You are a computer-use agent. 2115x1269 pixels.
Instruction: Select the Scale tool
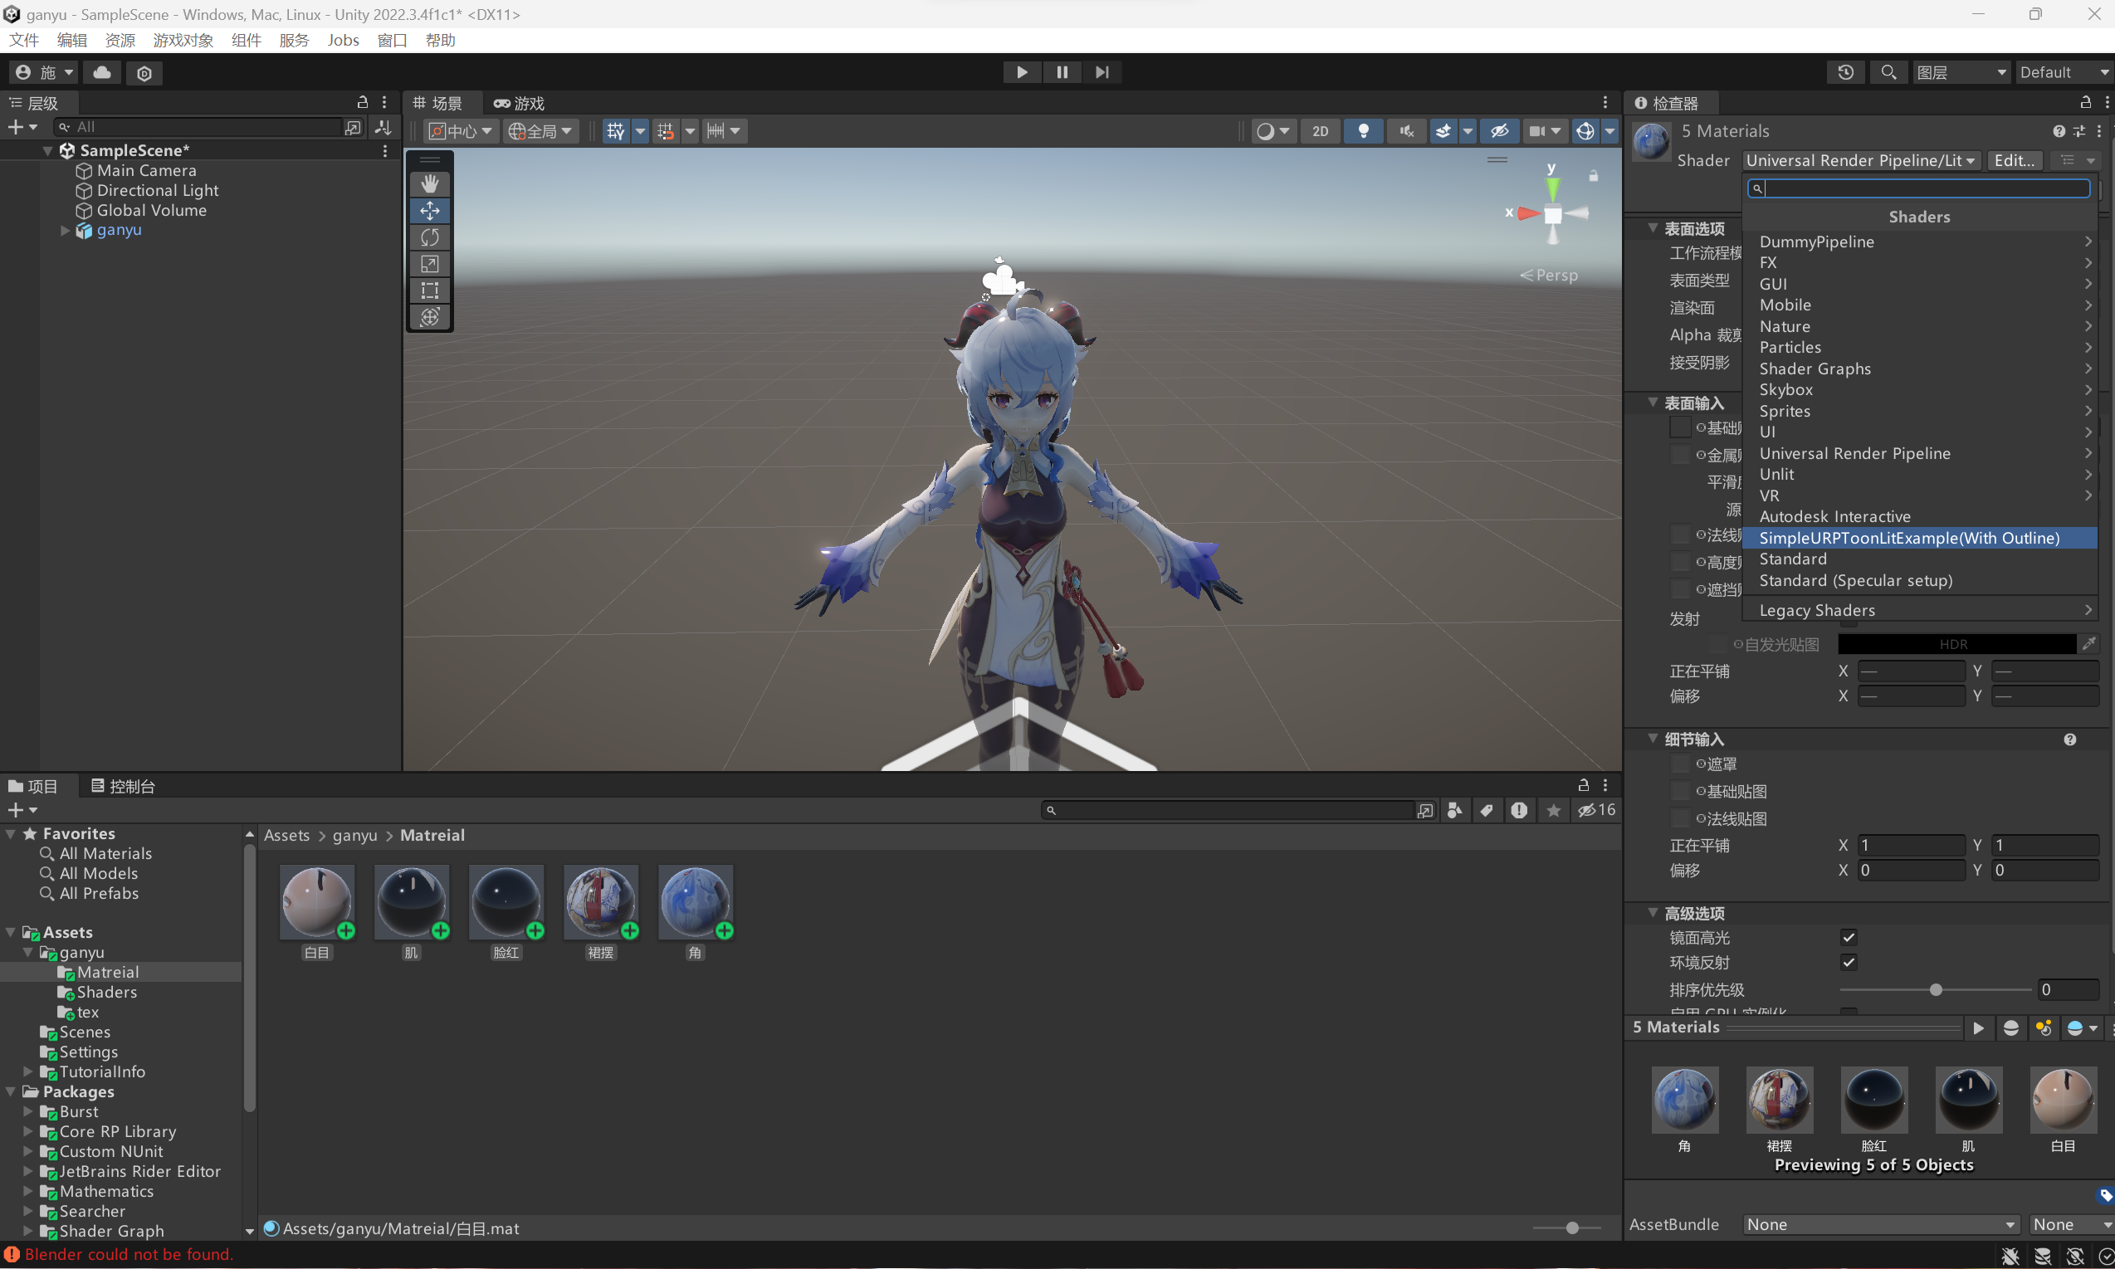tap(429, 264)
